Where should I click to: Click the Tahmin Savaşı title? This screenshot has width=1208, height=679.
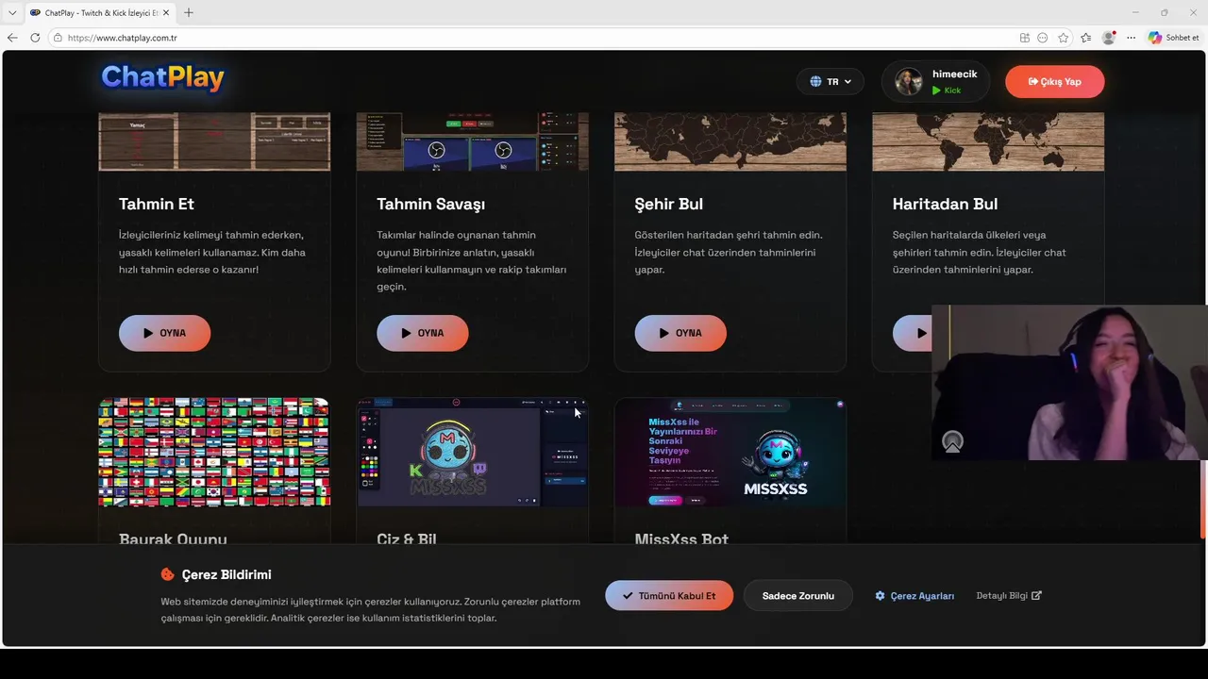click(430, 204)
